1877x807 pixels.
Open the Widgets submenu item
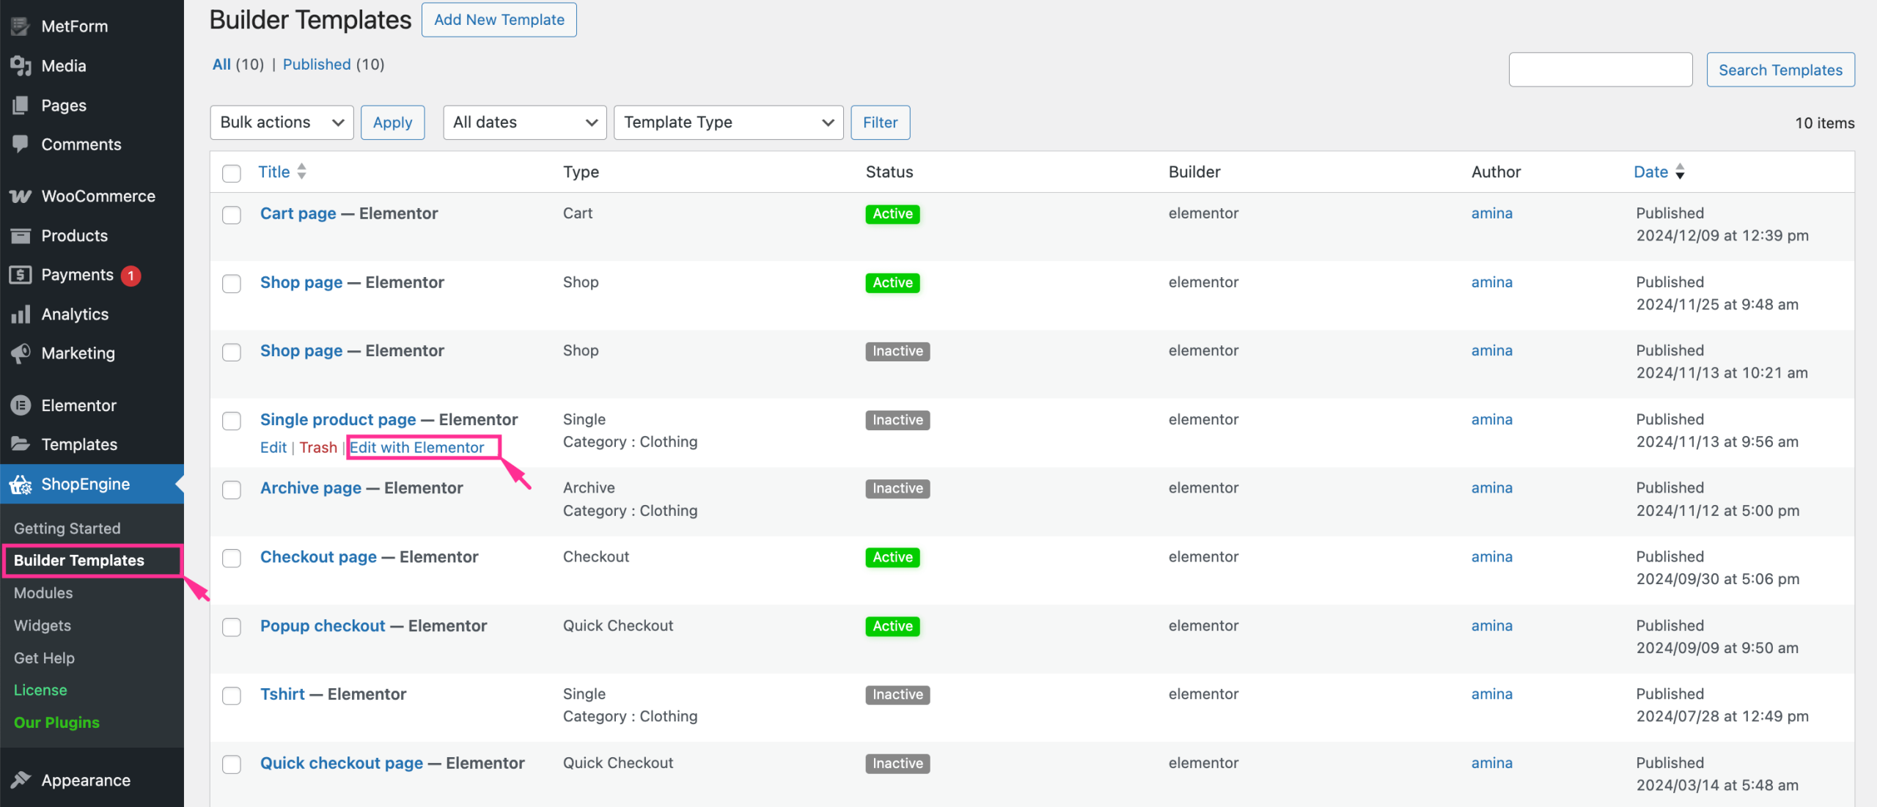pos(43,625)
